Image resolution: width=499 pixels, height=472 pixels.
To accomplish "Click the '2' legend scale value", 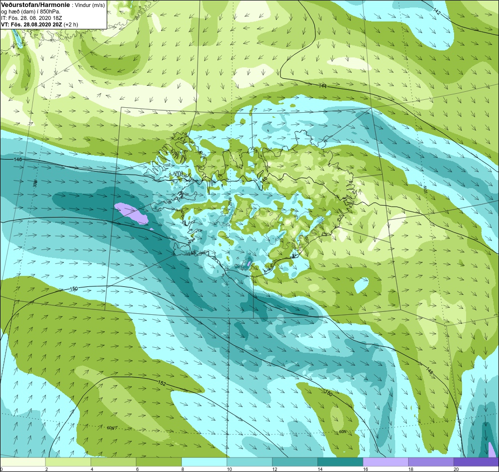I will tap(47, 470).
